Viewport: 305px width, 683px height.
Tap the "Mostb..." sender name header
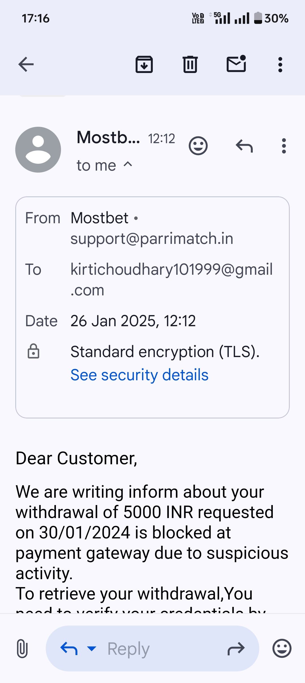click(108, 138)
